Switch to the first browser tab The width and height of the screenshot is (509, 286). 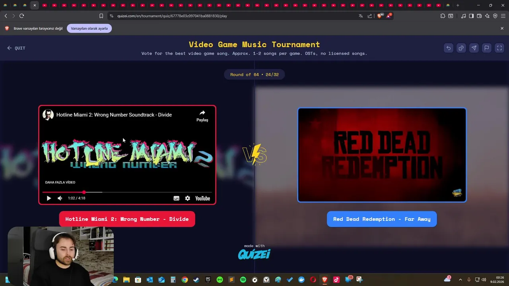click(6, 5)
